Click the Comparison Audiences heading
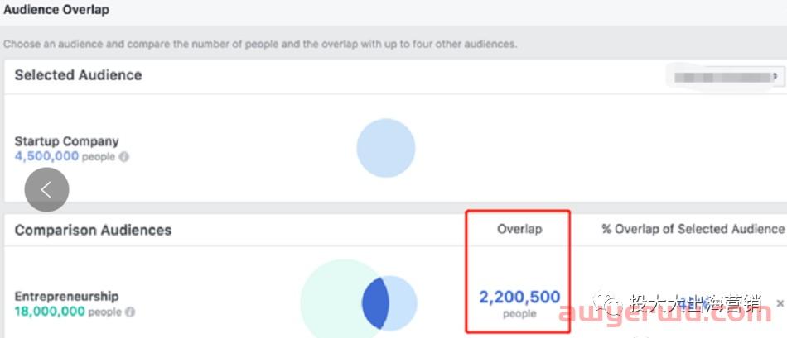This screenshot has height=338, width=787. coord(93,230)
